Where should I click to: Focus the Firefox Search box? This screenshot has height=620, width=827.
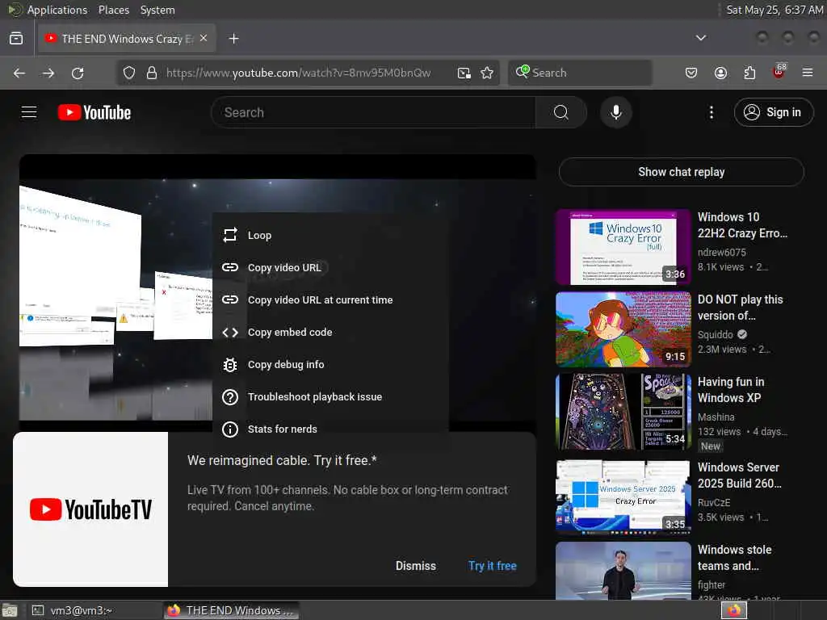coord(580,73)
